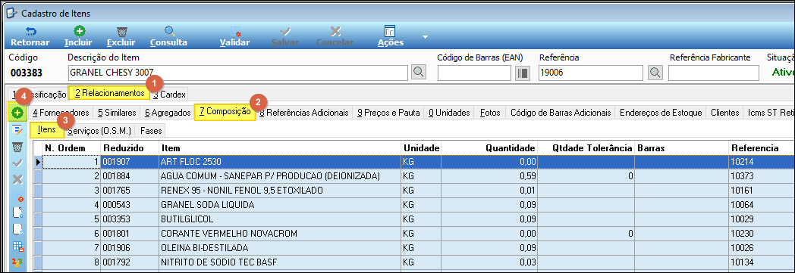Viewport: 795px width, 273px height.
Task: Click the Retornar toolbar button
Action: 30,36
